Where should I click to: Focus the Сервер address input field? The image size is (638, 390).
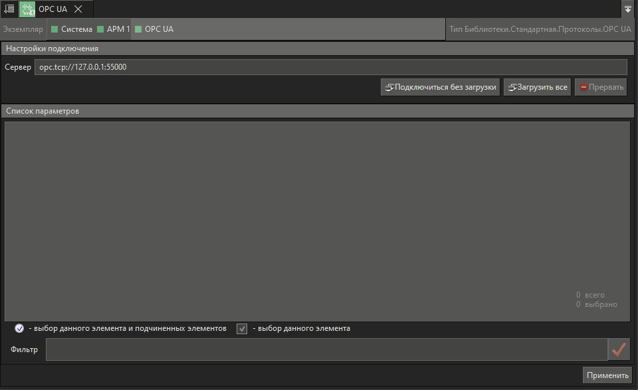330,67
